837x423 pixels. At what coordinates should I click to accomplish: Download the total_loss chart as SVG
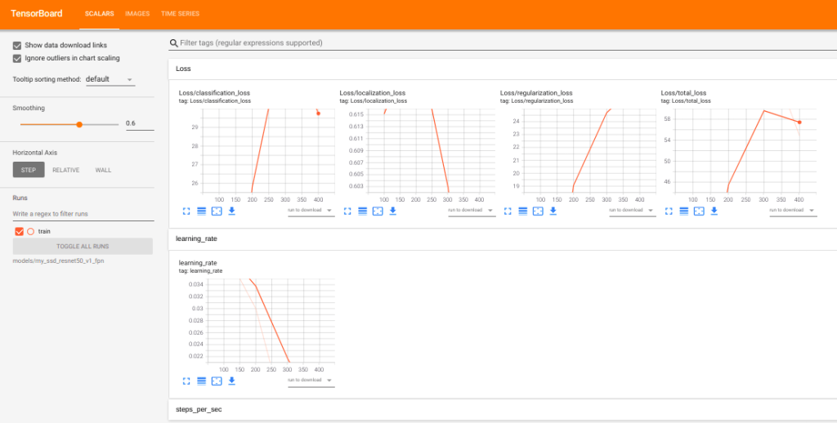point(714,211)
